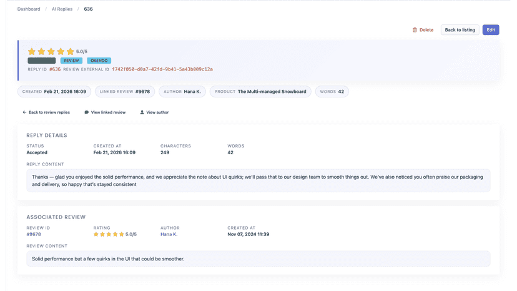Open the Edit button
This screenshot has height=291, width=517.
tap(491, 30)
